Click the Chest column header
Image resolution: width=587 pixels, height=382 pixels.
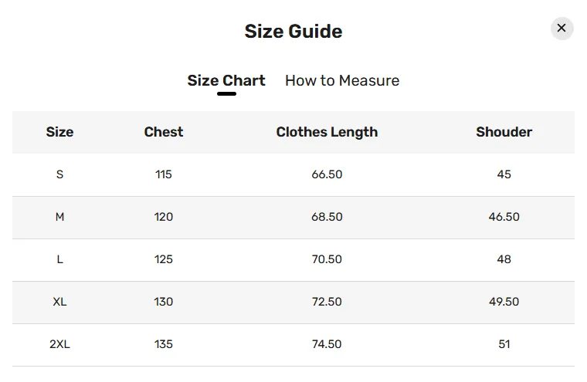coord(164,132)
